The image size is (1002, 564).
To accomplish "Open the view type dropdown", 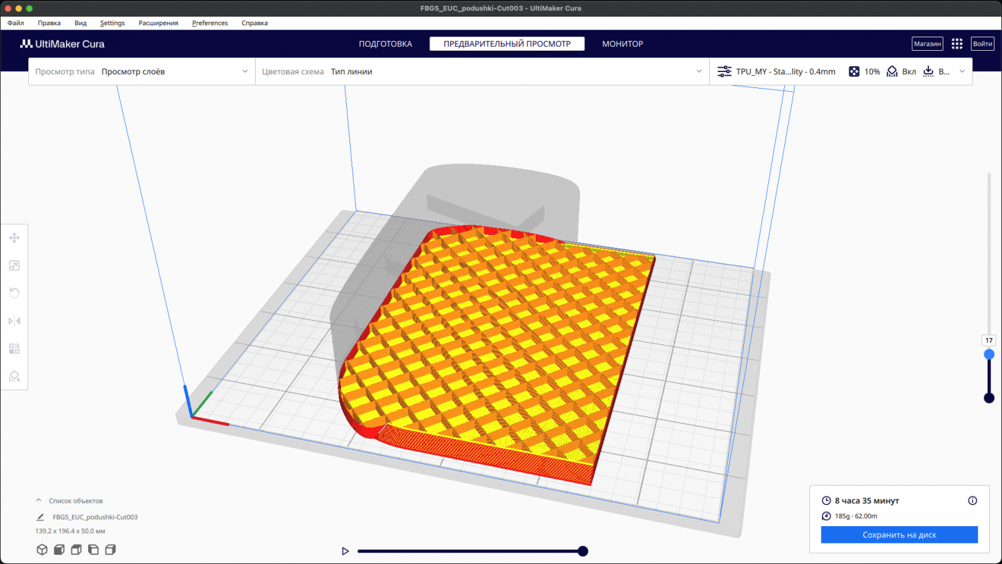I will (x=142, y=71).
